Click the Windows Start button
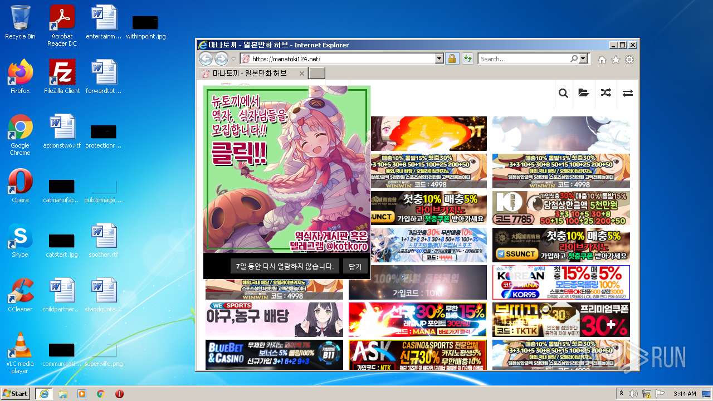Image resolution: width=713 pixels, height=401 pixels. coord(16,393)
